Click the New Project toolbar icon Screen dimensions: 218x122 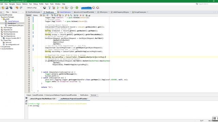(x=3, y=8)
